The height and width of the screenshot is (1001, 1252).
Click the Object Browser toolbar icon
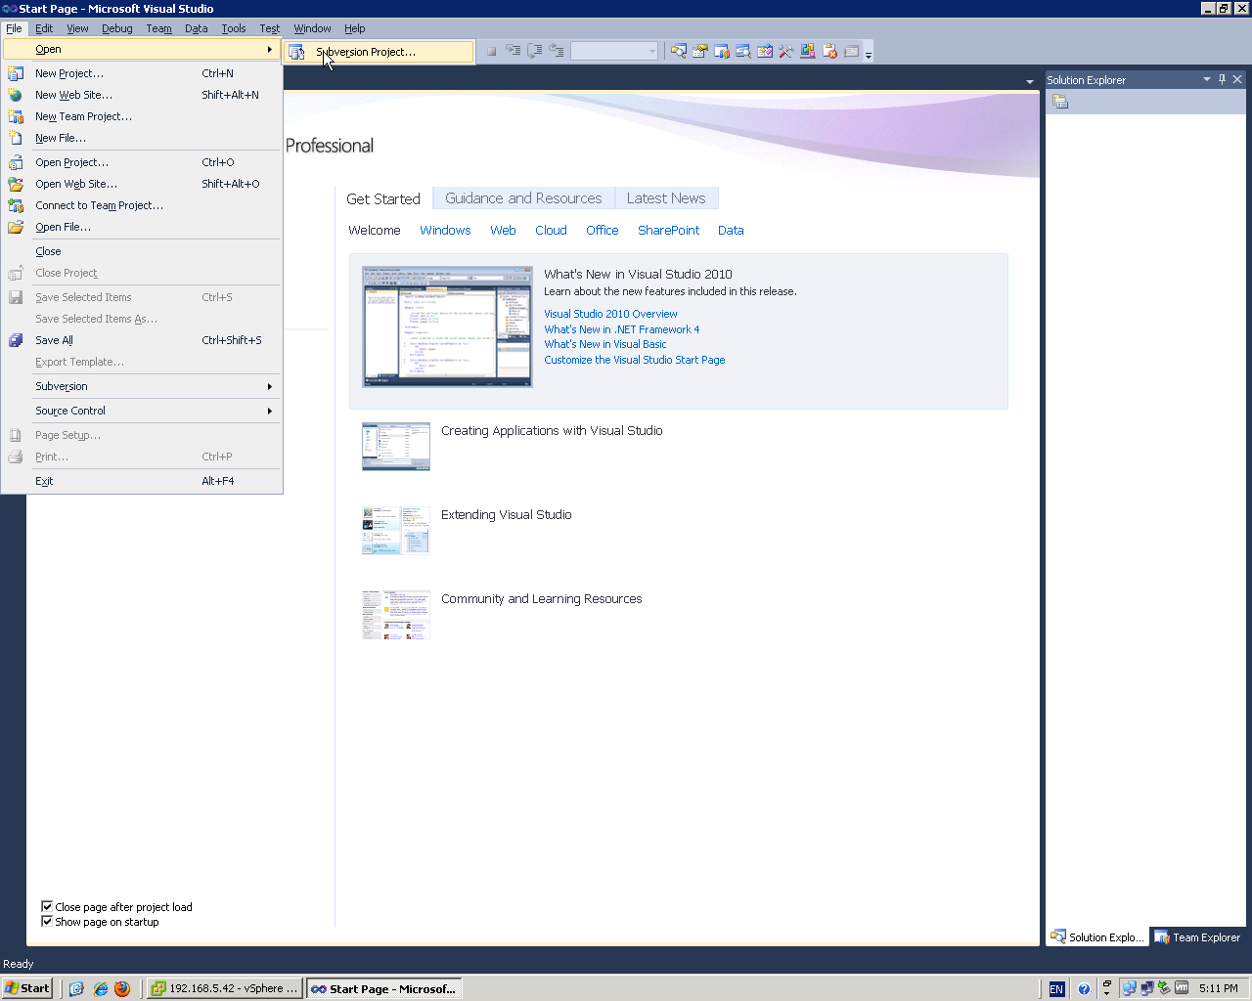click(743, 51)
